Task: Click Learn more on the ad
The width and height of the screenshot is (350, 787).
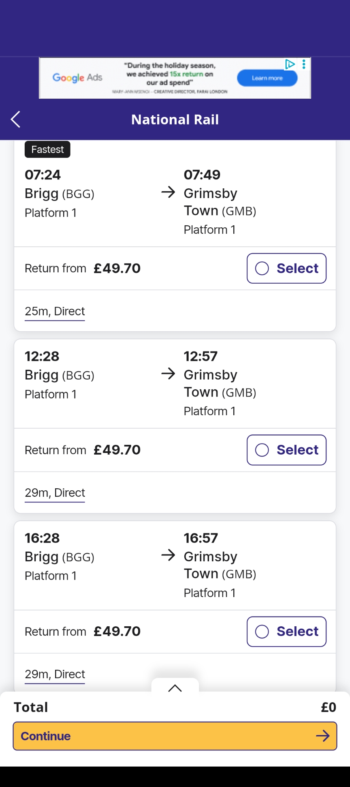Action: tap(267, 78)
